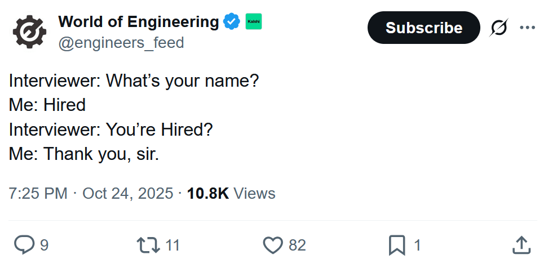Click the World of Engineering display name
The height and width of the screenshot is (259, 548).
[138, 22]
